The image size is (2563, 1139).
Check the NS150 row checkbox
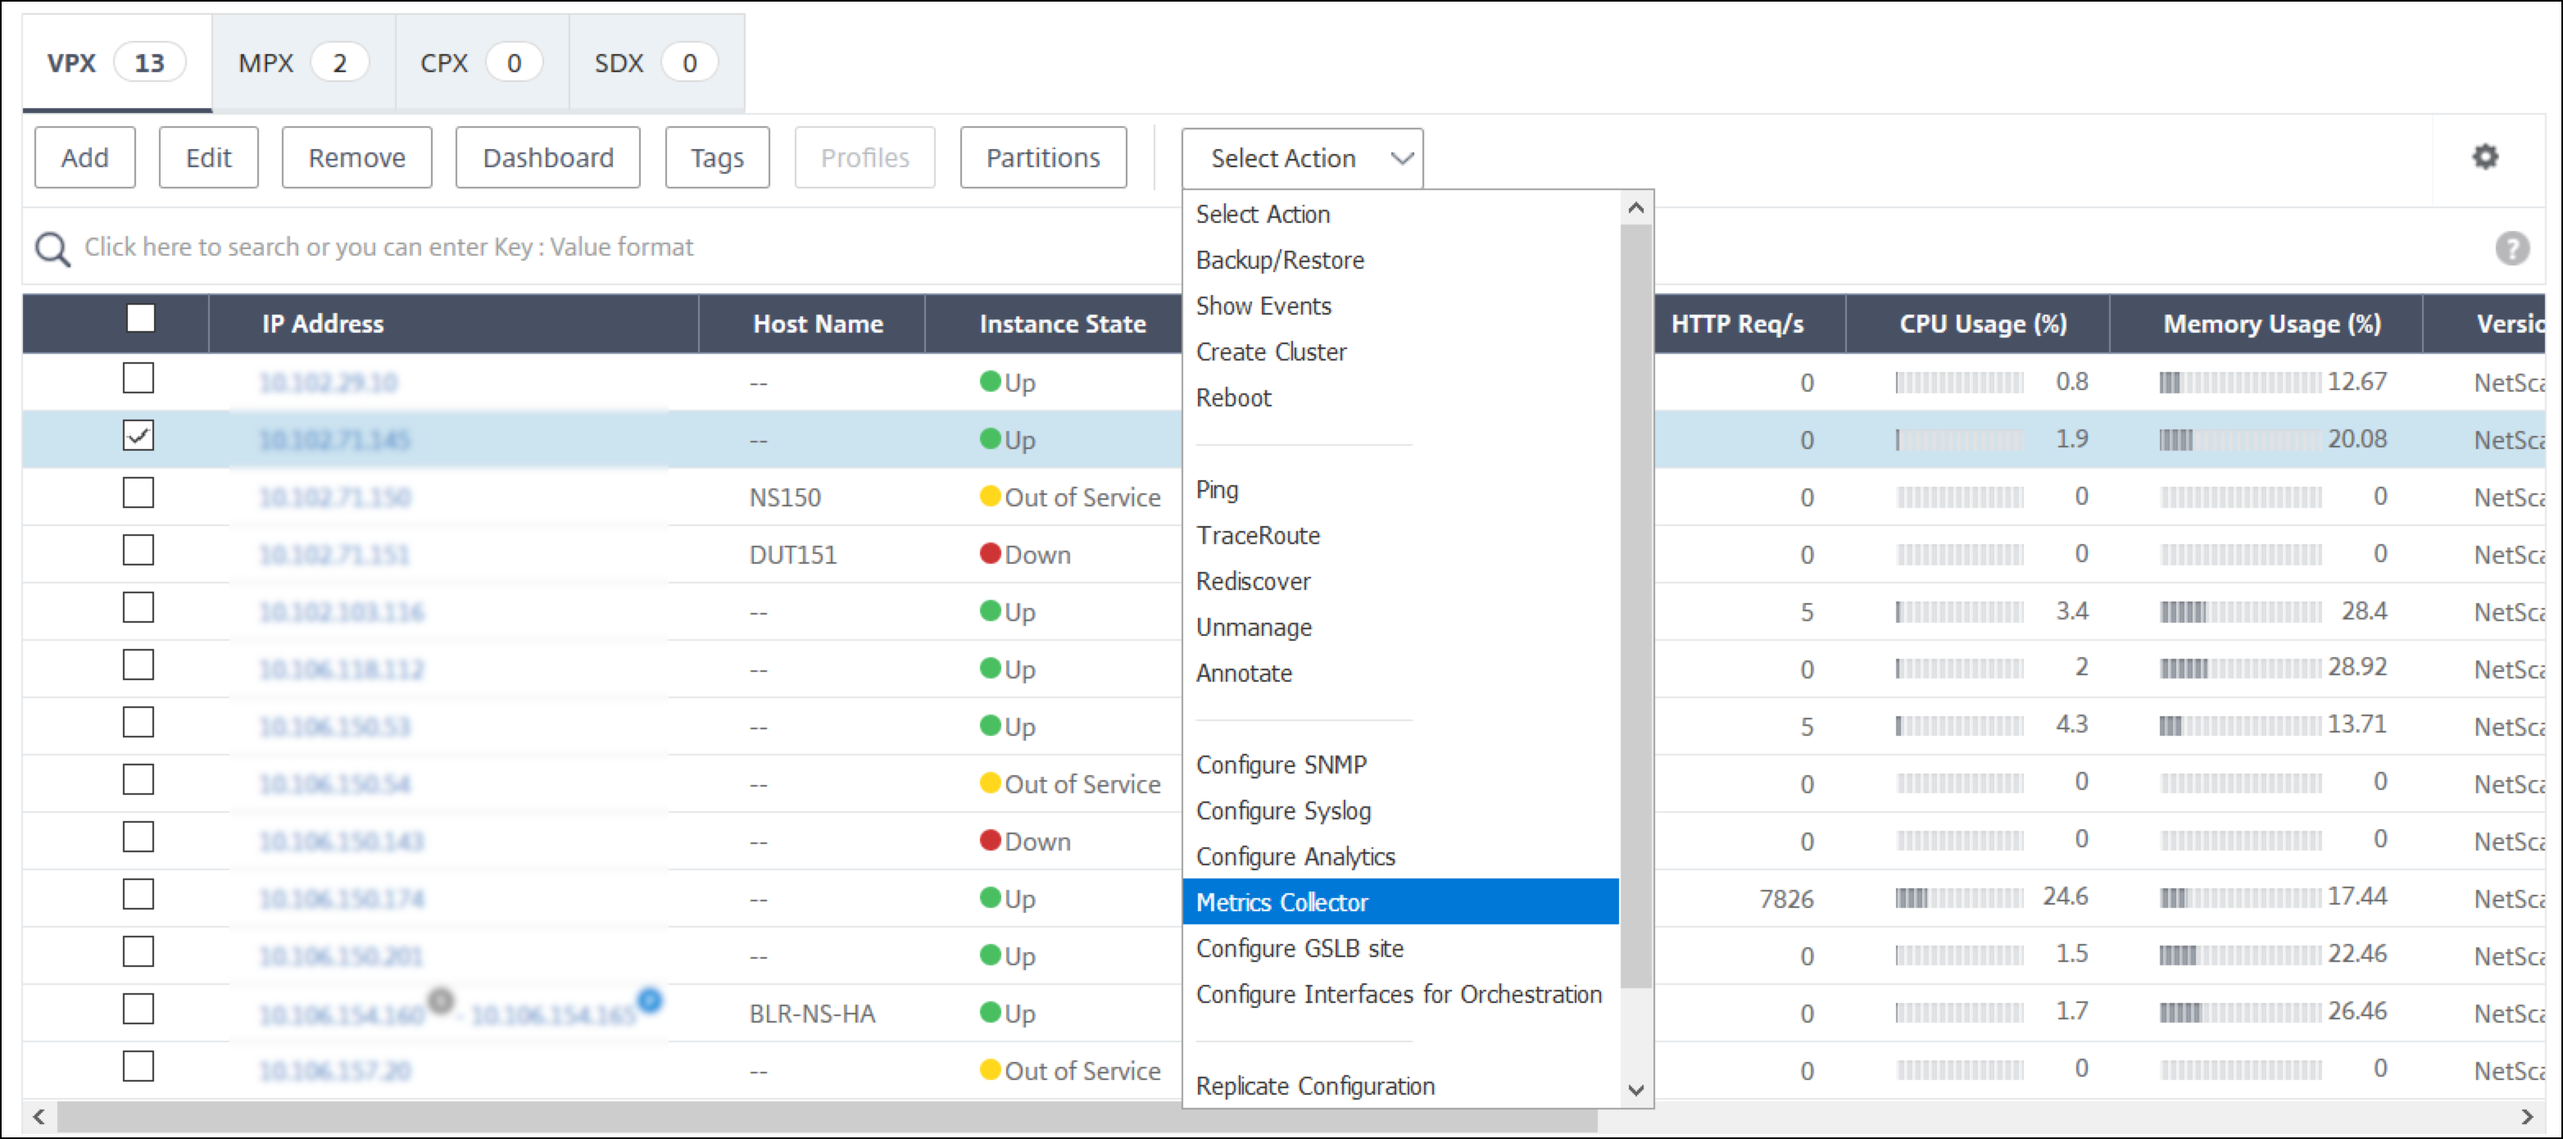point(138,493)
